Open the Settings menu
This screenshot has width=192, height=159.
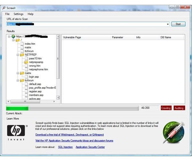tap(19, 14)
